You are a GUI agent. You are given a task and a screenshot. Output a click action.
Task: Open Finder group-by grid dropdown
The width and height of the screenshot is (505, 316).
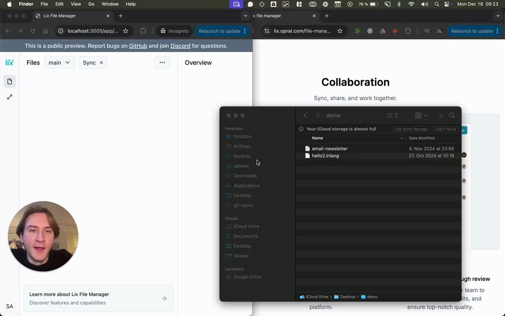tap(421, 115)
